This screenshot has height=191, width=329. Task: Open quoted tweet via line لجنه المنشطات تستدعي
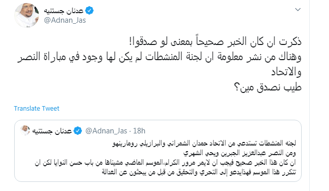click(x=204, y=144)
